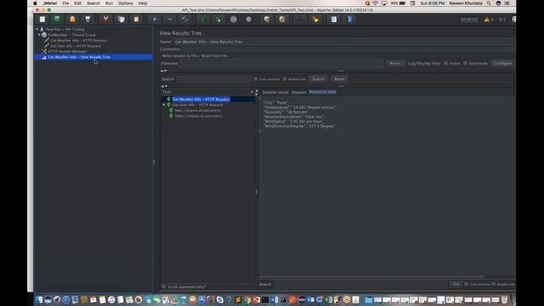Select HTTP Header Manager tree node
This screenshot has width=544, height=306.
click(x=67, y=52)
